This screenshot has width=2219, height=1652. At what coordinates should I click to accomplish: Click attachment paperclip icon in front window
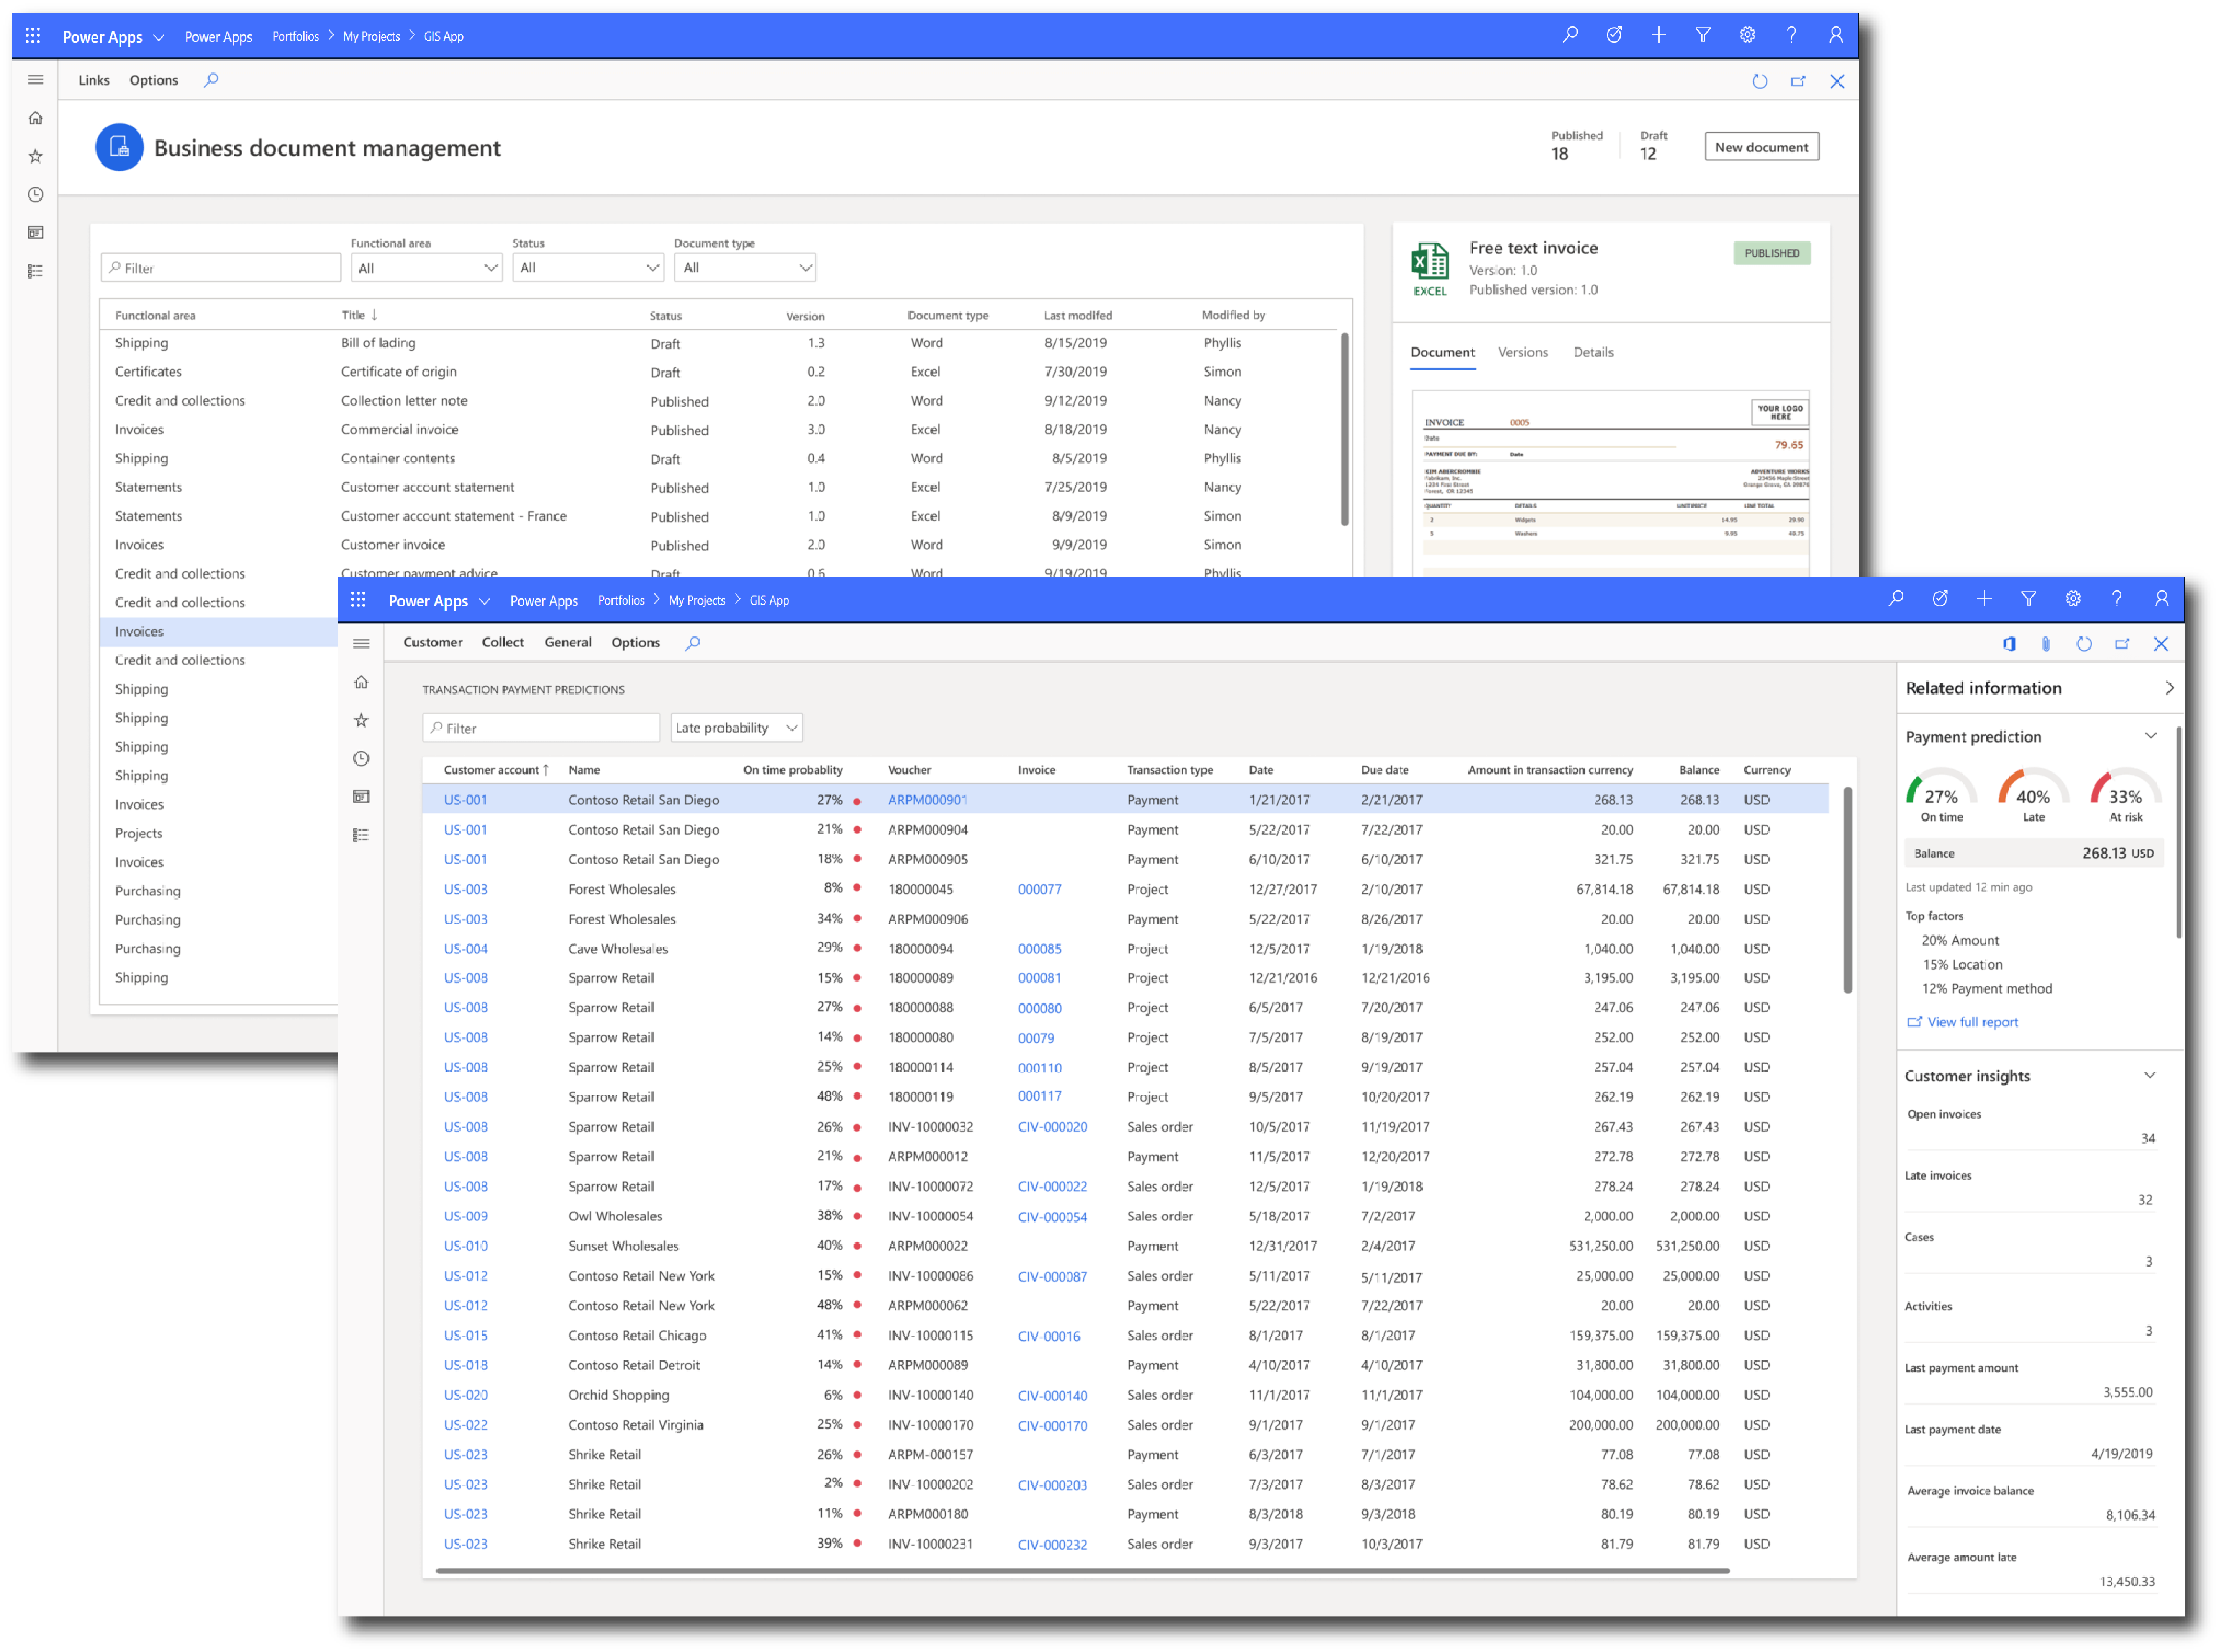click(2046, 644)
